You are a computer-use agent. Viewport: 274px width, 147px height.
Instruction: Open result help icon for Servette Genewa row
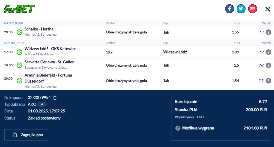269,65
